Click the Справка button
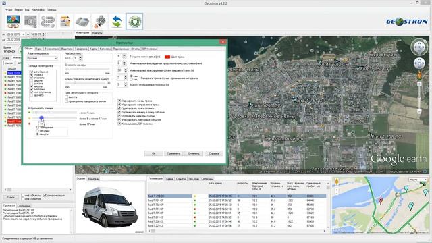Screen dimensions: 432x243 (214, 153)
